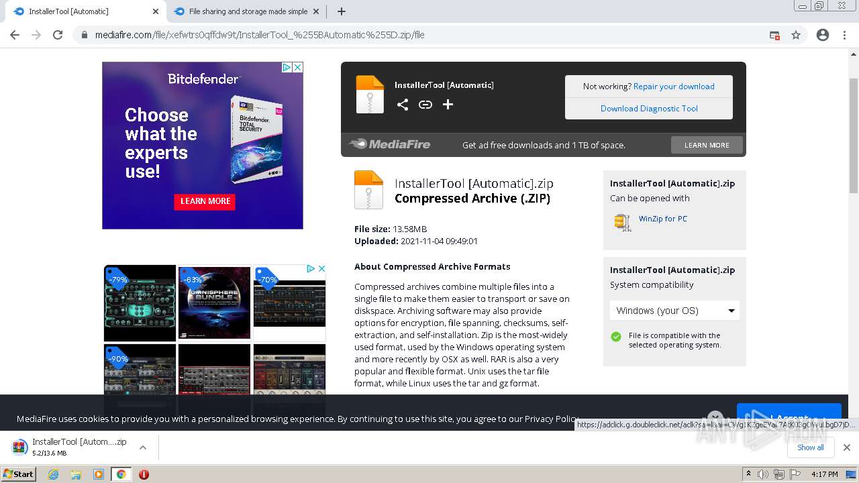Viewport: 859px width, 483px height.
Task: Click Repair your download link
Action: point(674,86)
